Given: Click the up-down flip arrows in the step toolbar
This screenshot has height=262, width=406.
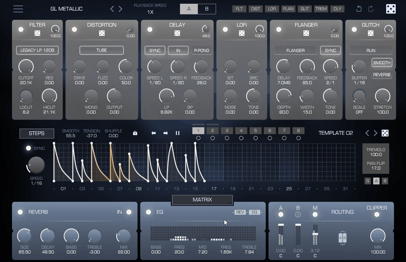Looking at the screenshot, I should click(178, 133).
